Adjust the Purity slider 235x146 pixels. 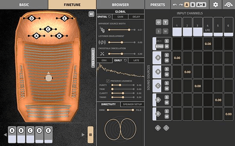pos(123,85)
